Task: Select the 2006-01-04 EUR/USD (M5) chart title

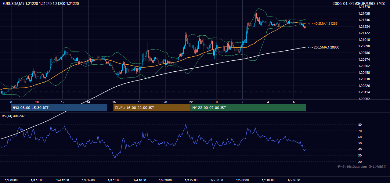Action: pyautogui.click(x=359, y=3)
